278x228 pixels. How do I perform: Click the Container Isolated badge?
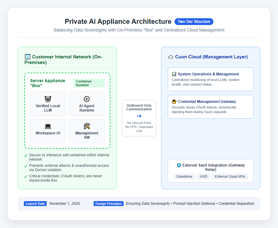(89, 83)
